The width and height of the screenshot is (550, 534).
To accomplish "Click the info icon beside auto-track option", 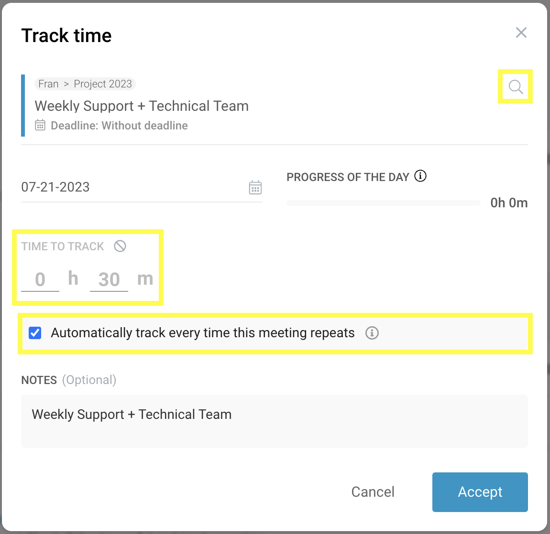I will [x=372, y=333].
